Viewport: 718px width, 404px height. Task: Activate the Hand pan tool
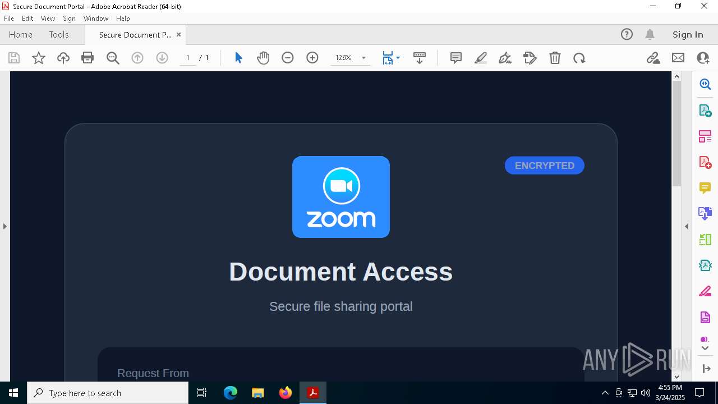(x=263, y=58)
